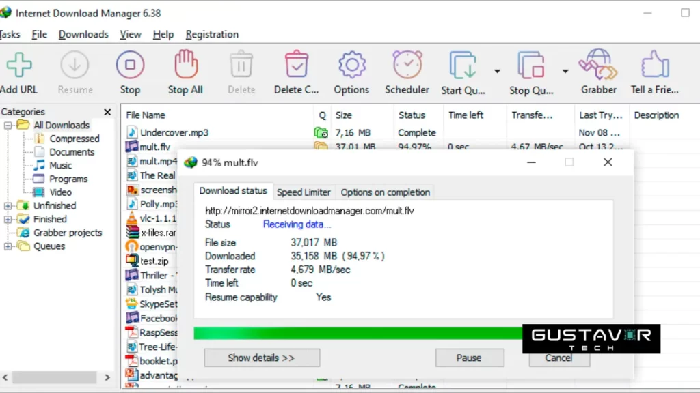This screenshot has height=393, width=700.
Task: Click the Show details >> button
Action: click(262, 358)
